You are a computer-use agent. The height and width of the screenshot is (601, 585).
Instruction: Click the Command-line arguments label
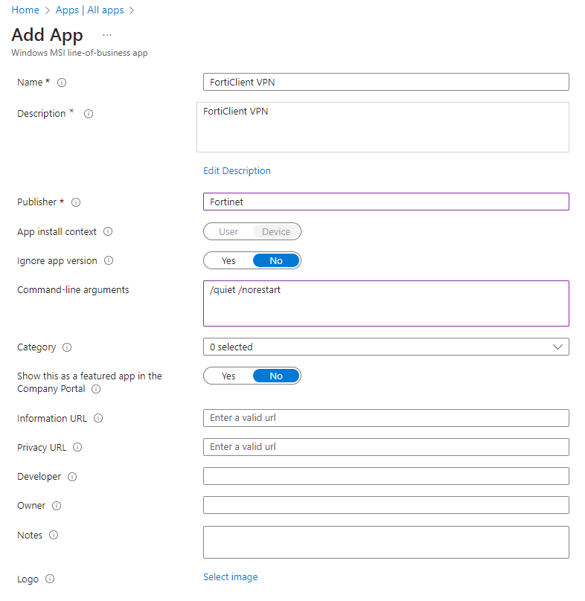pos(73,290)
